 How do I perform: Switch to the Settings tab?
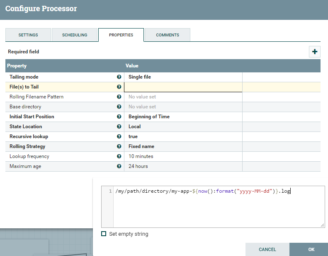point(28,35)
